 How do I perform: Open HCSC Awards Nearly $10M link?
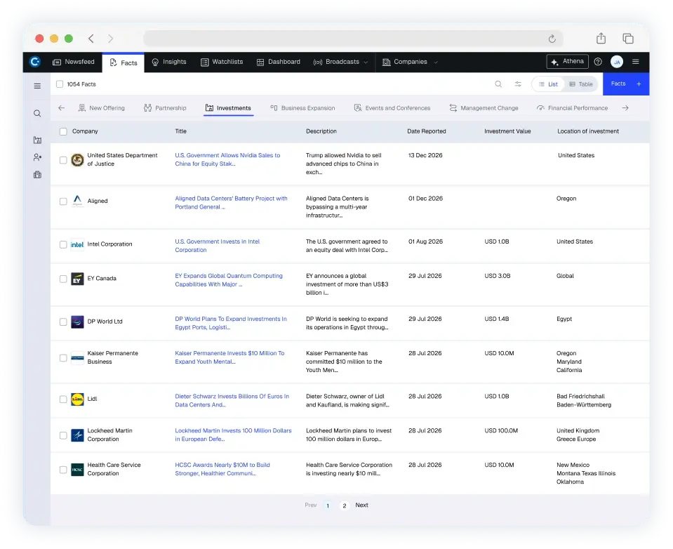coord(222,469)
